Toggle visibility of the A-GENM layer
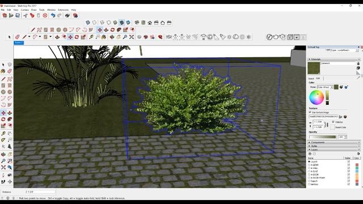 pyautogui.click(x=348, y=165)
